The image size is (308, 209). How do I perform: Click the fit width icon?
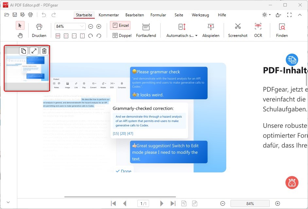(x=74, y=36)
